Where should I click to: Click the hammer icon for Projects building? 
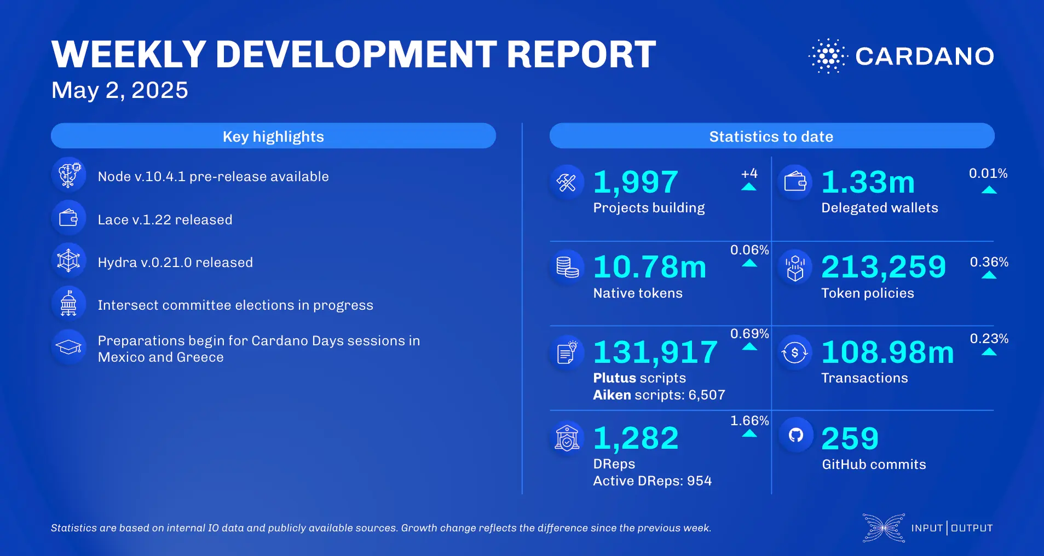(567, 183)
